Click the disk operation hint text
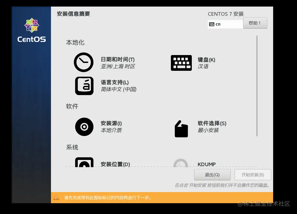 (x=222, y=185)
